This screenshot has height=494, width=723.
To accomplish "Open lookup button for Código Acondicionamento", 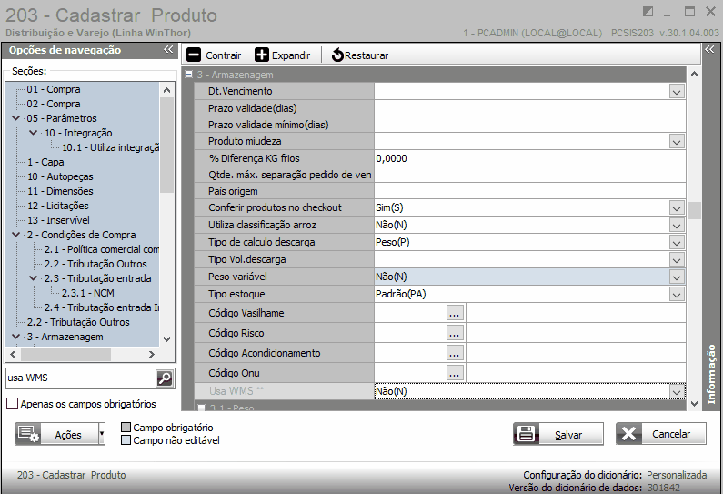I will [x=454, y=353].
